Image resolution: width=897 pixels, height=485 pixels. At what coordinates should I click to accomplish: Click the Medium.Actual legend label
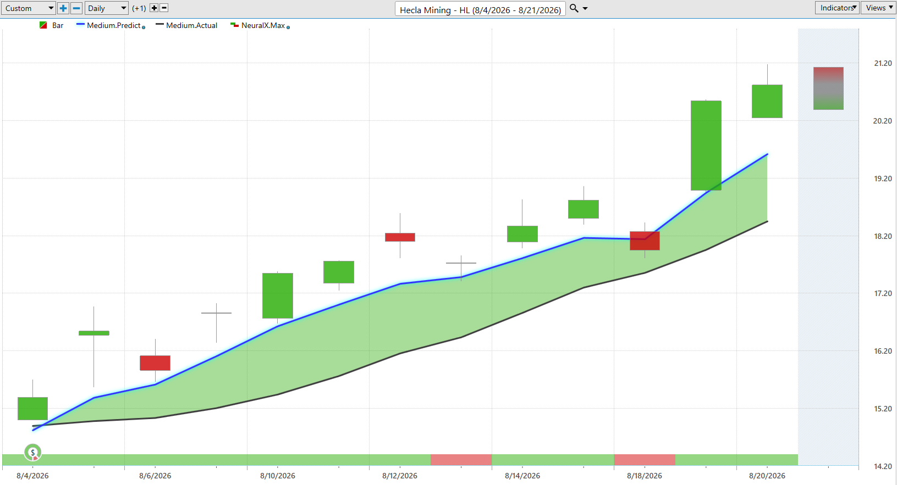click(192, 25)
